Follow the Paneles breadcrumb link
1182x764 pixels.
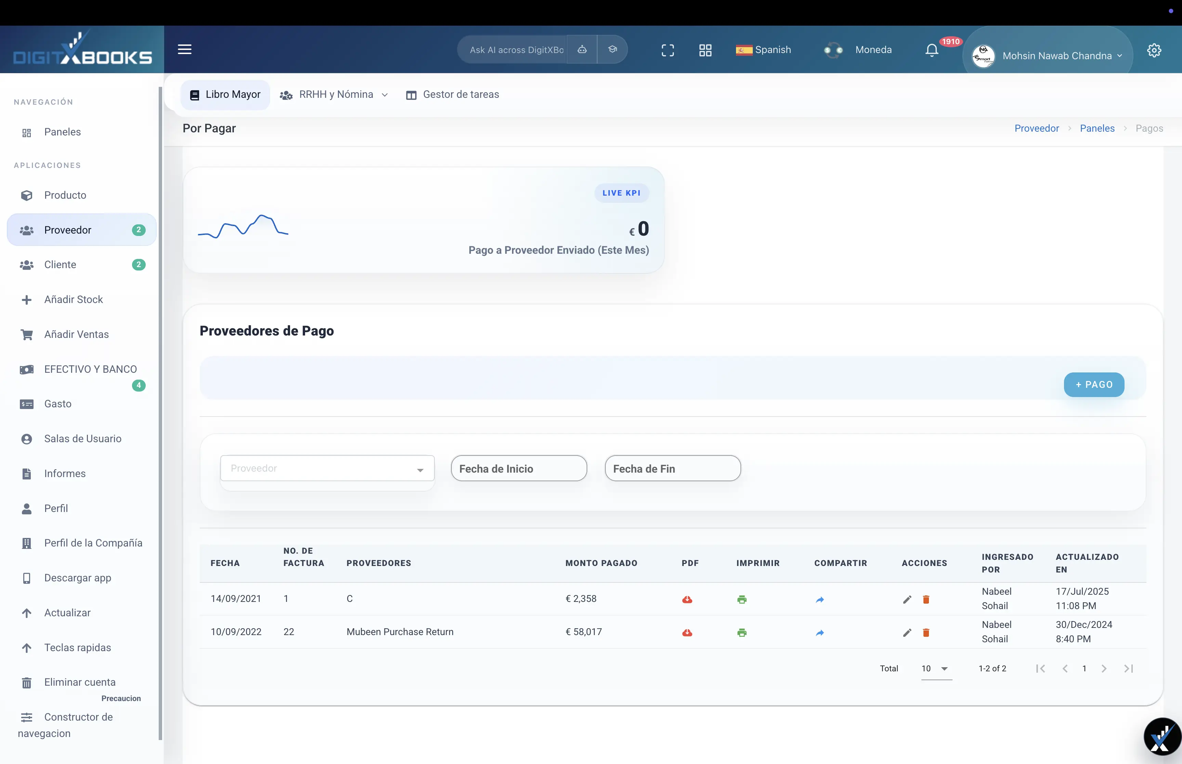(x=1097, y=128)
